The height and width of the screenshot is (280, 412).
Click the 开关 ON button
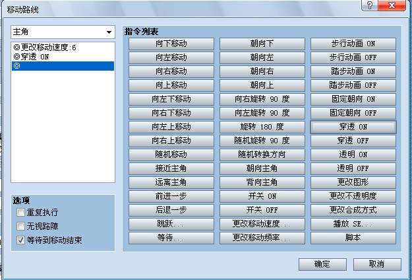coord(262,196)
